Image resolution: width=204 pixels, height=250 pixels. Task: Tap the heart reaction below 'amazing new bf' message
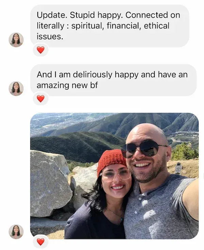(x=41, y=99)
